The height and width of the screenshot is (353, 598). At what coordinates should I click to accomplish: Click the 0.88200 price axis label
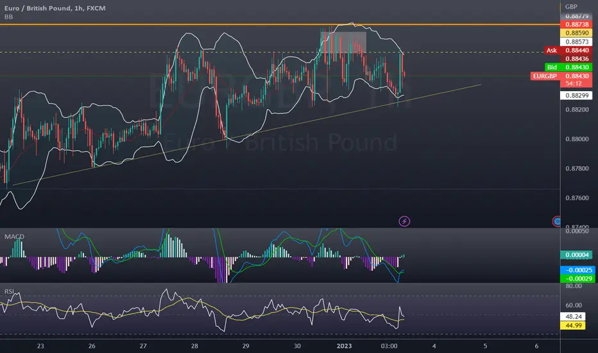coord(577,110)
